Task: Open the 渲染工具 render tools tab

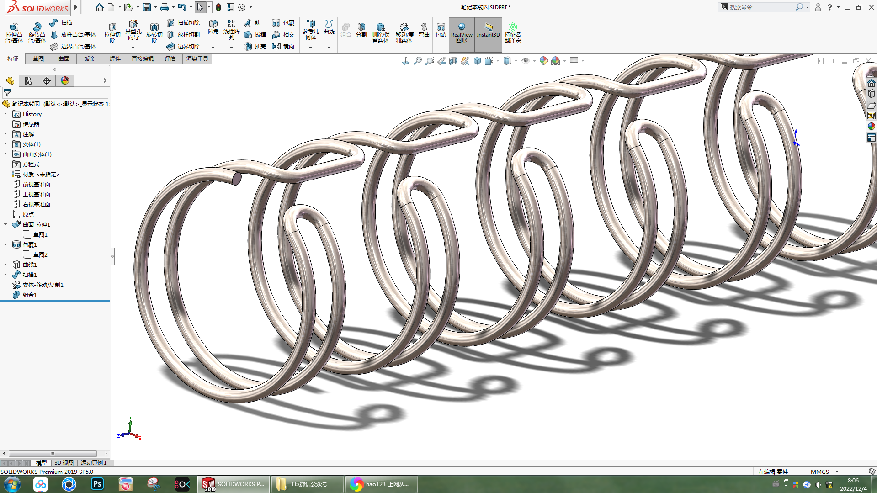Action: tap(197, 58)
